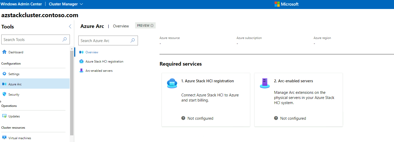Click the Security shield icon
The height and width of the screenshot is (142, 394).
coord(4,94)
